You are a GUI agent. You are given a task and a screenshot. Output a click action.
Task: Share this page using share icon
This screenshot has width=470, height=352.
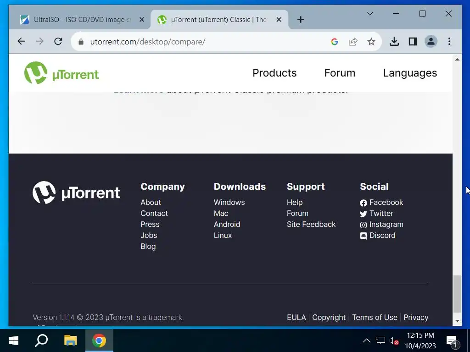click(x=353, y=42)
